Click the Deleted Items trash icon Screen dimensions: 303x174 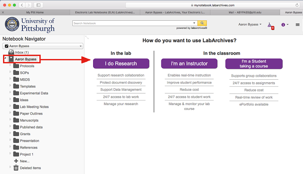point(16,168)
